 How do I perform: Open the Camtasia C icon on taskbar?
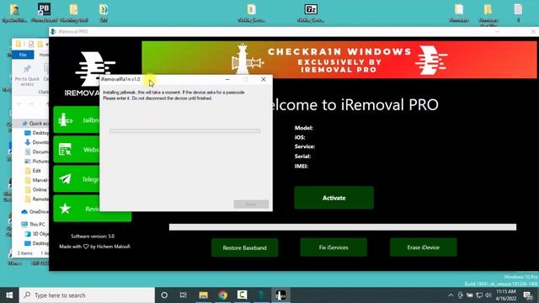[242, 295]
